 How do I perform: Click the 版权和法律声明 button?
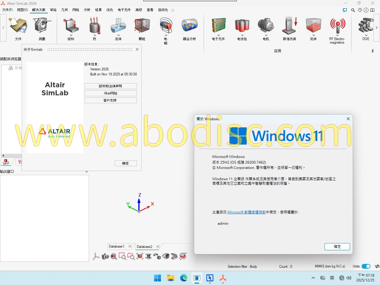(110, 86)
